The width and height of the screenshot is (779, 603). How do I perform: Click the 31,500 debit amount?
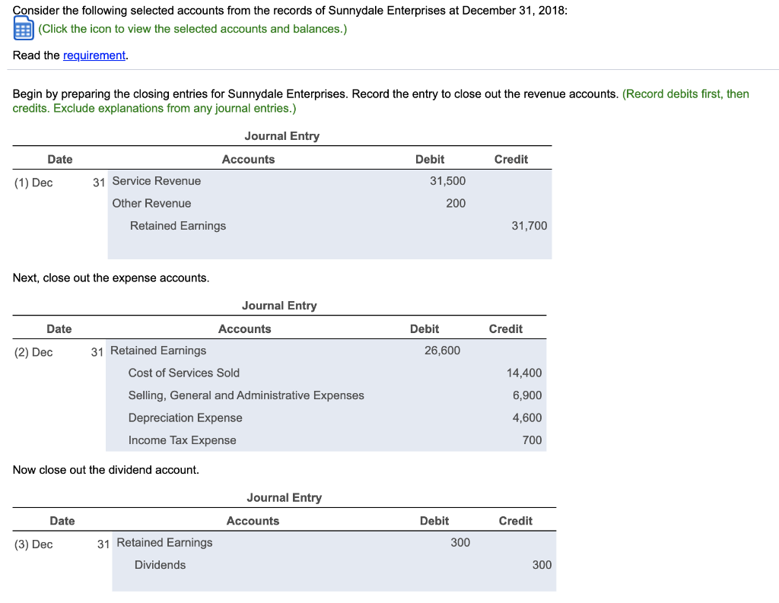coord(447,181)
